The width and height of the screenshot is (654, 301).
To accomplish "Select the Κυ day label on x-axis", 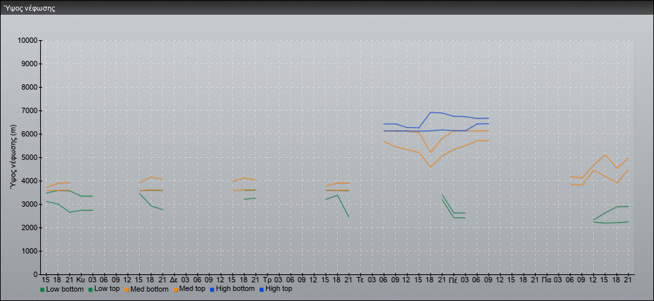I will pos(81,280).
